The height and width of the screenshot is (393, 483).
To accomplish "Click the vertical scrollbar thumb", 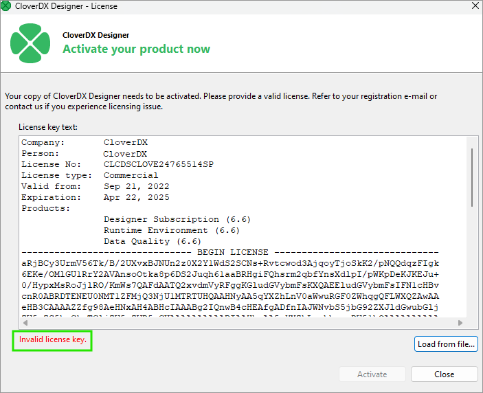I will 471,177.
